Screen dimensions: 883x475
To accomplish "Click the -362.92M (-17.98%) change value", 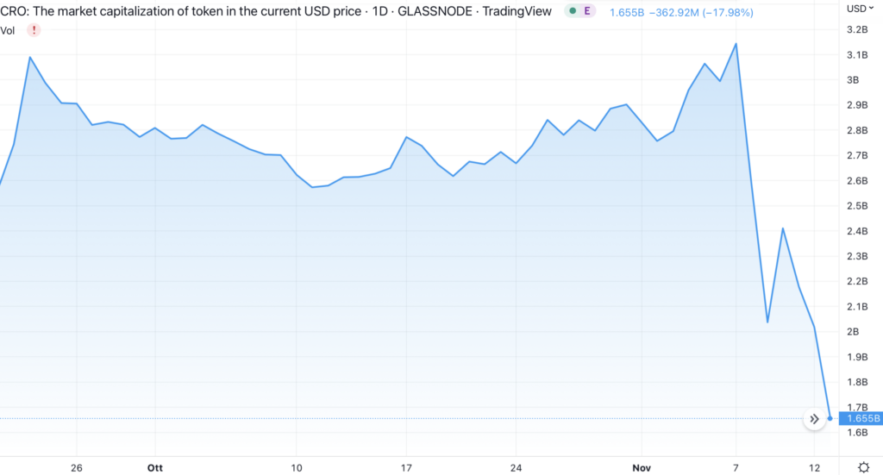I will click(693, 12).
